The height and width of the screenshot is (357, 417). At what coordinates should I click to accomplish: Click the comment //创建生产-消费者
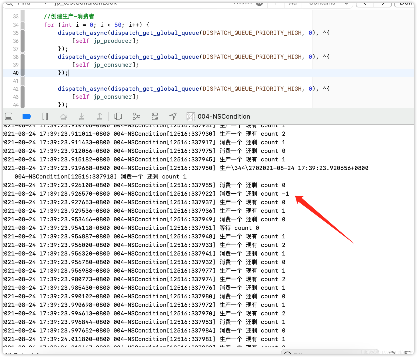click(69, 16)
